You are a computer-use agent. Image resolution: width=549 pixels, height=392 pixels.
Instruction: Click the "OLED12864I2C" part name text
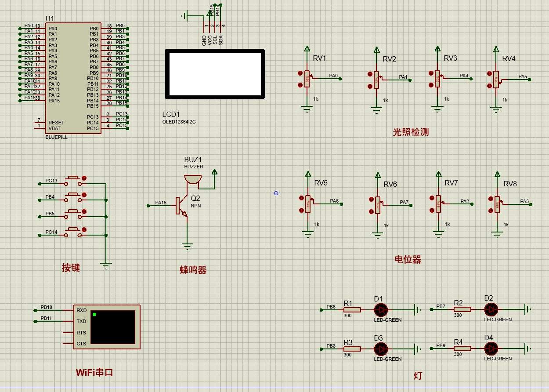pos(179,122)
